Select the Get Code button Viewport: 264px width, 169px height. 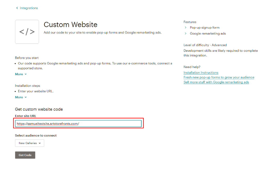(x=25, y=155)
